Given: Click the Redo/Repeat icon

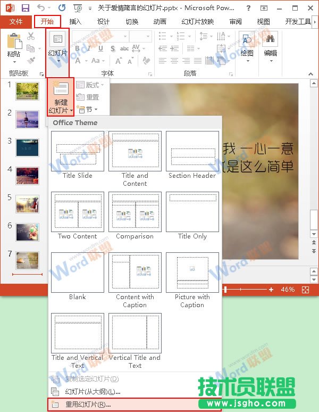Looking at the screenshot, I should [62, 7].
